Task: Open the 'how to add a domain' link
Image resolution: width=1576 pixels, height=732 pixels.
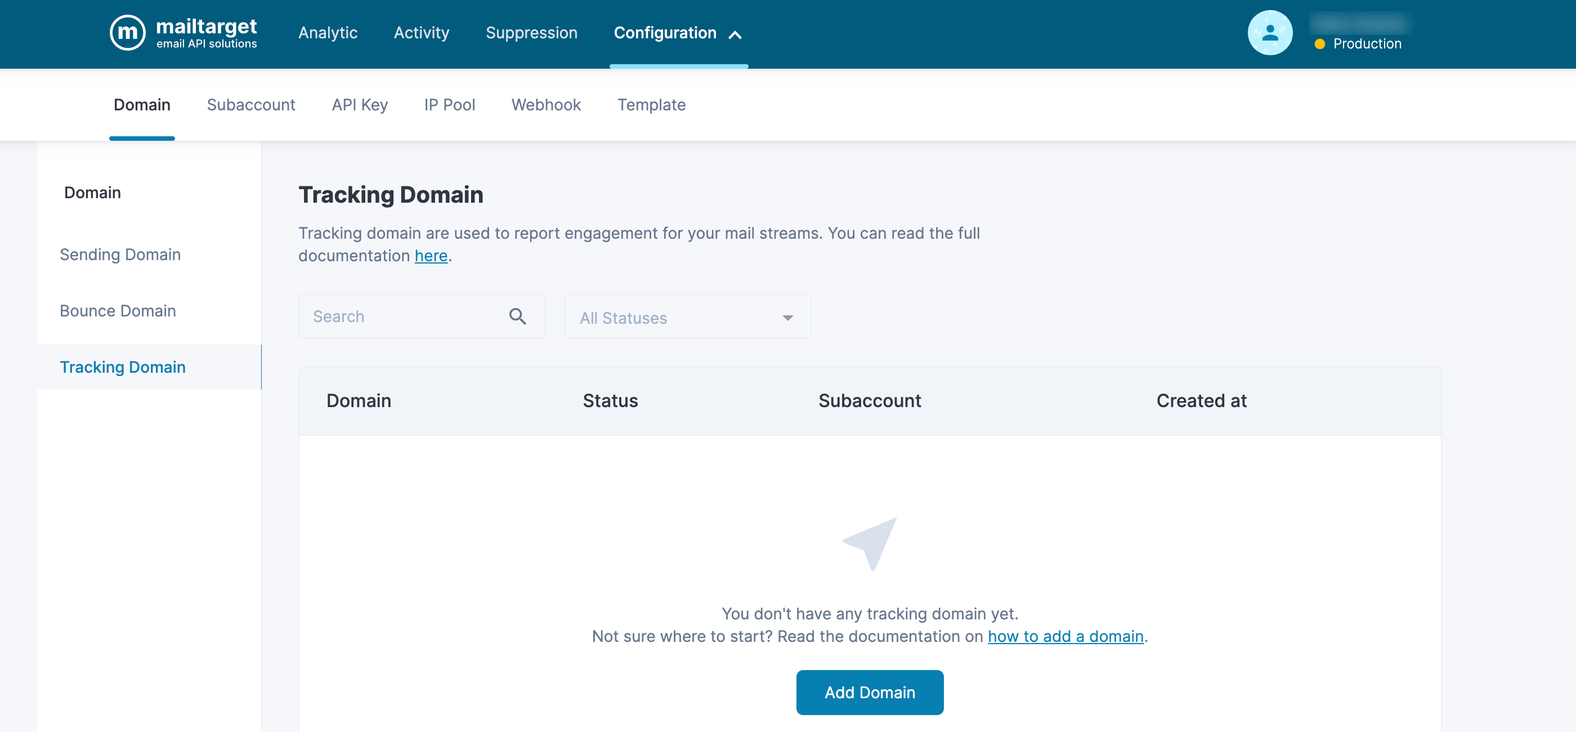Action: [x=1065, y=636]
